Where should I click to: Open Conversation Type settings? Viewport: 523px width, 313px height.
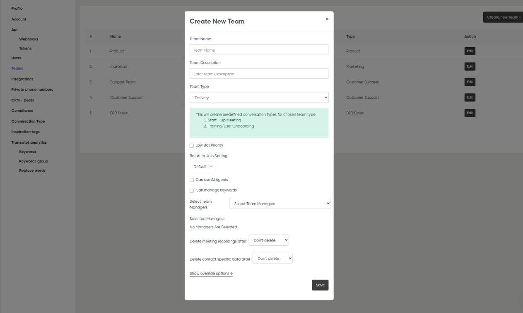pos(28,121)
